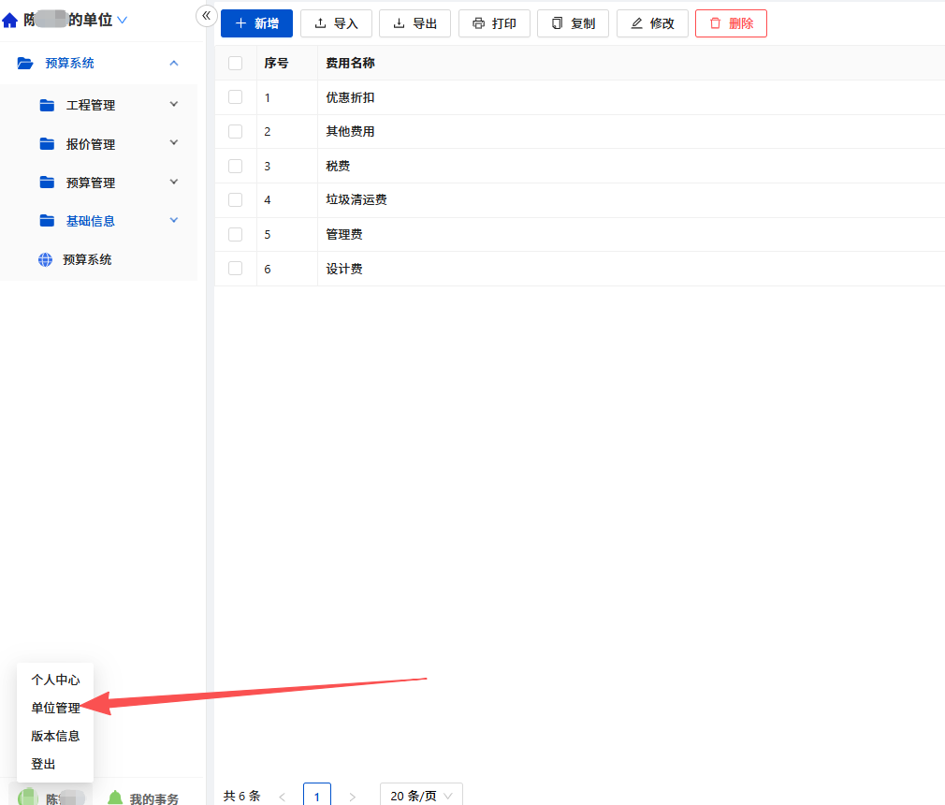
Task: Check the box for 垃圾清运费 row
Action: (236, 199)
